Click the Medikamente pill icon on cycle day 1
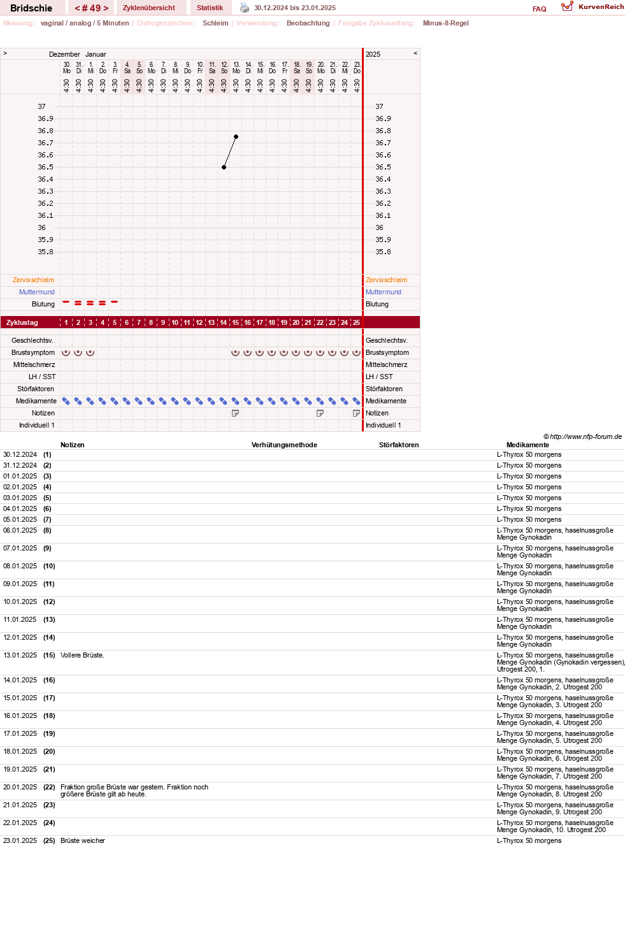This screenshot has height=936, width=625. pyautogui.click(x=66, y=401)
